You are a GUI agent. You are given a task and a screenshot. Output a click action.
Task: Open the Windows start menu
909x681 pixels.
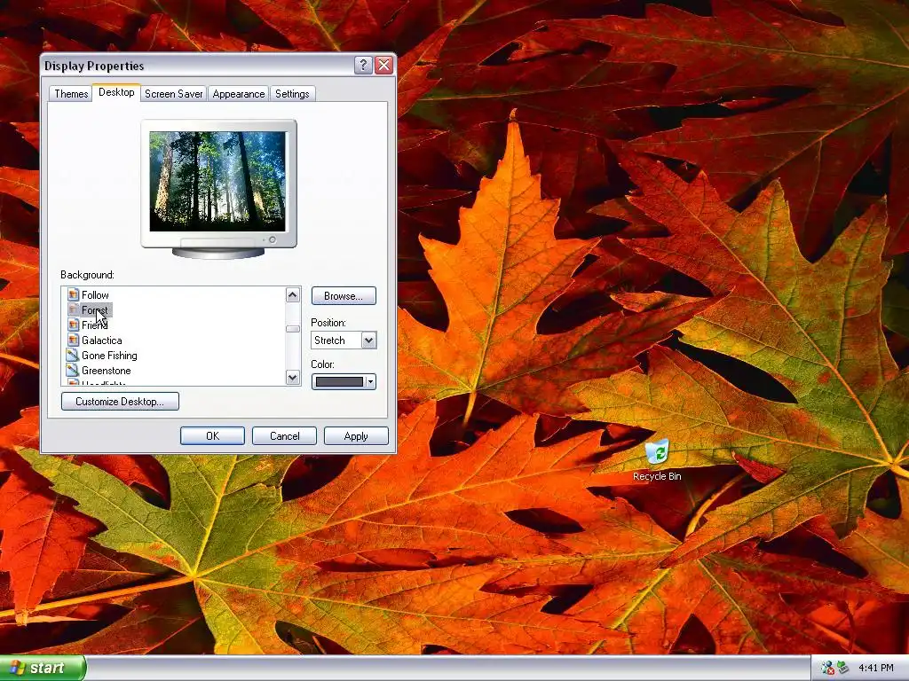pos(43,668)
